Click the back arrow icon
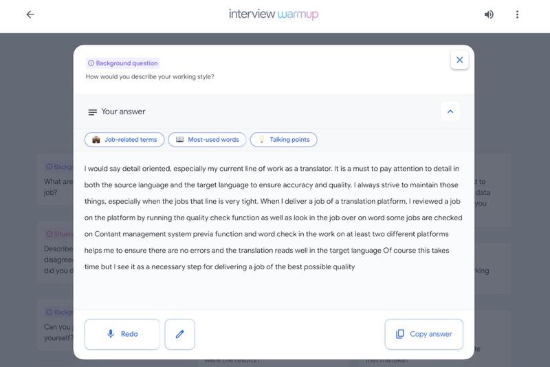 (30, 14)
